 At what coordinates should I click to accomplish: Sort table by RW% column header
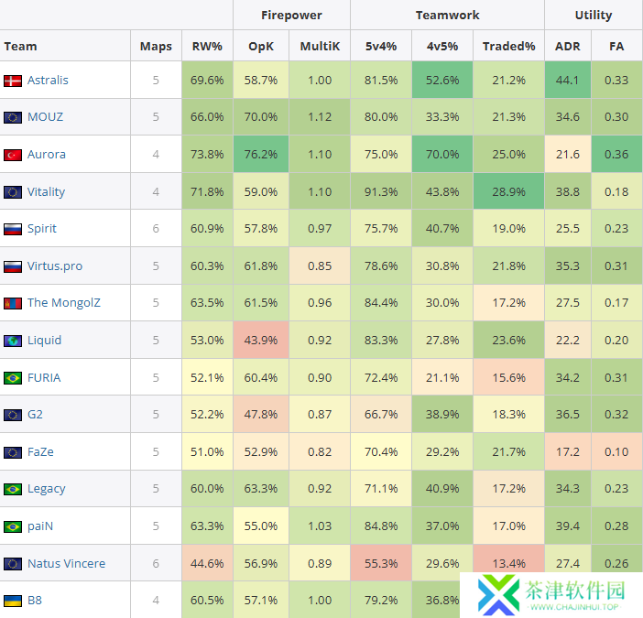[207, 46]
